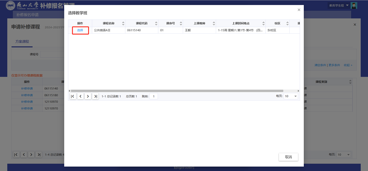Sort by 课程名称 column arrows
The width and height of the screenshot is (368, 171).
click(x=123, y=23)
